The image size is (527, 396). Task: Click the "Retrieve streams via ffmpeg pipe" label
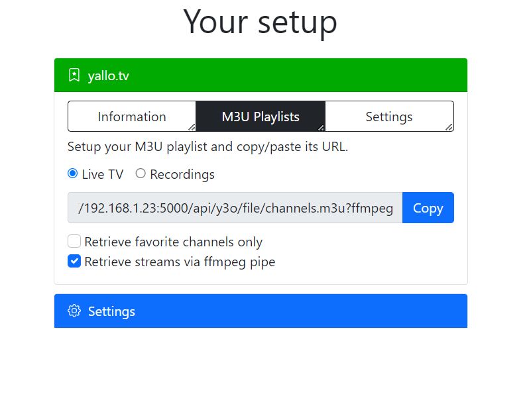click(180, 262)
